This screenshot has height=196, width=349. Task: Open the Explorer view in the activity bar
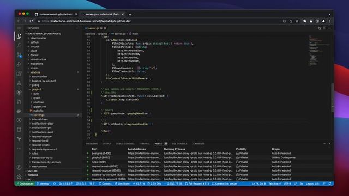click(x=19, y=36)
